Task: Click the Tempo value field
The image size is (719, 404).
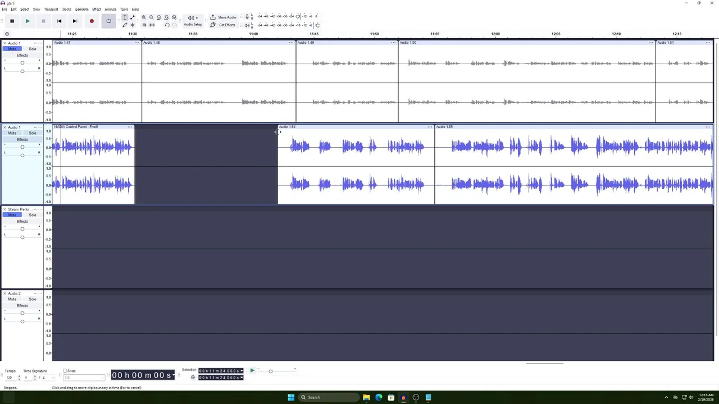Action: (12, 378)
